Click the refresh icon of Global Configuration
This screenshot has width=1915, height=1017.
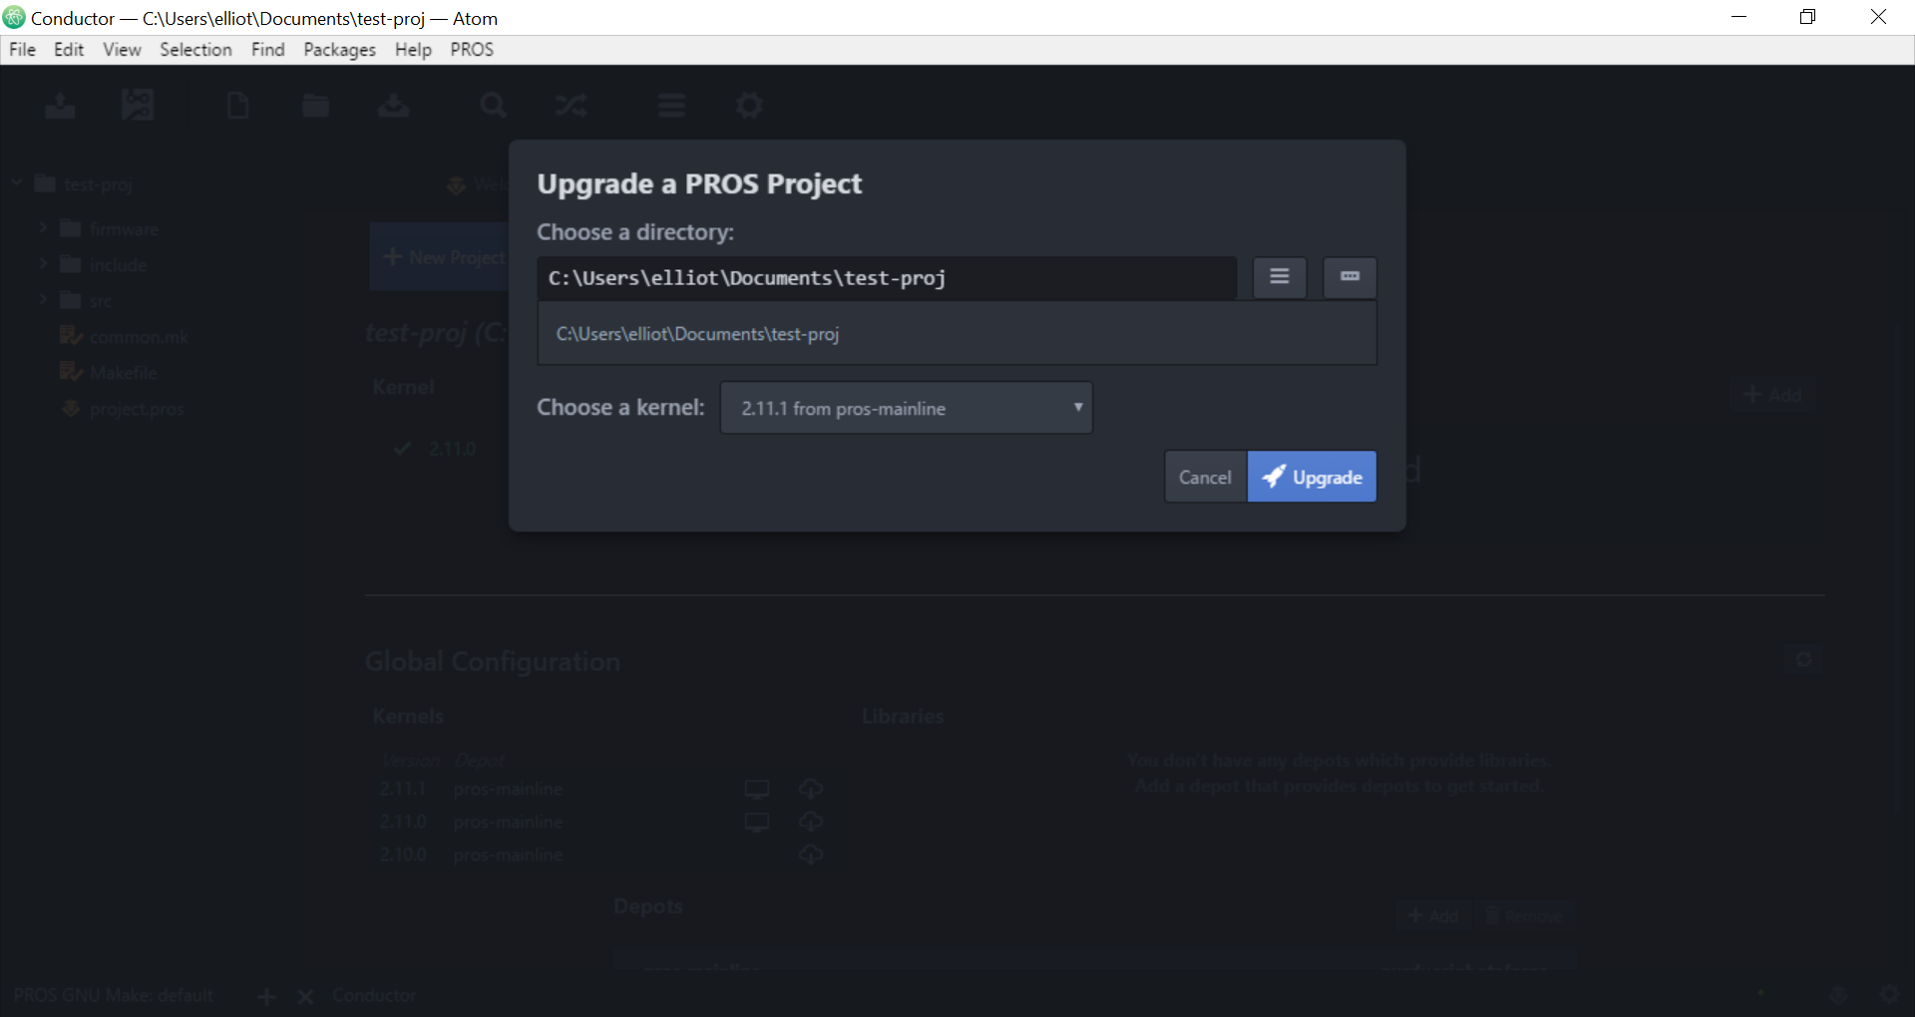pyautogui.click(x=1803, y=660)
